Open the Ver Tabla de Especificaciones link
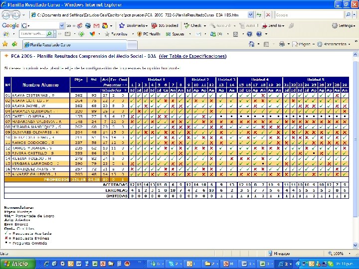The image size is (359, 269). coord(192,56)
